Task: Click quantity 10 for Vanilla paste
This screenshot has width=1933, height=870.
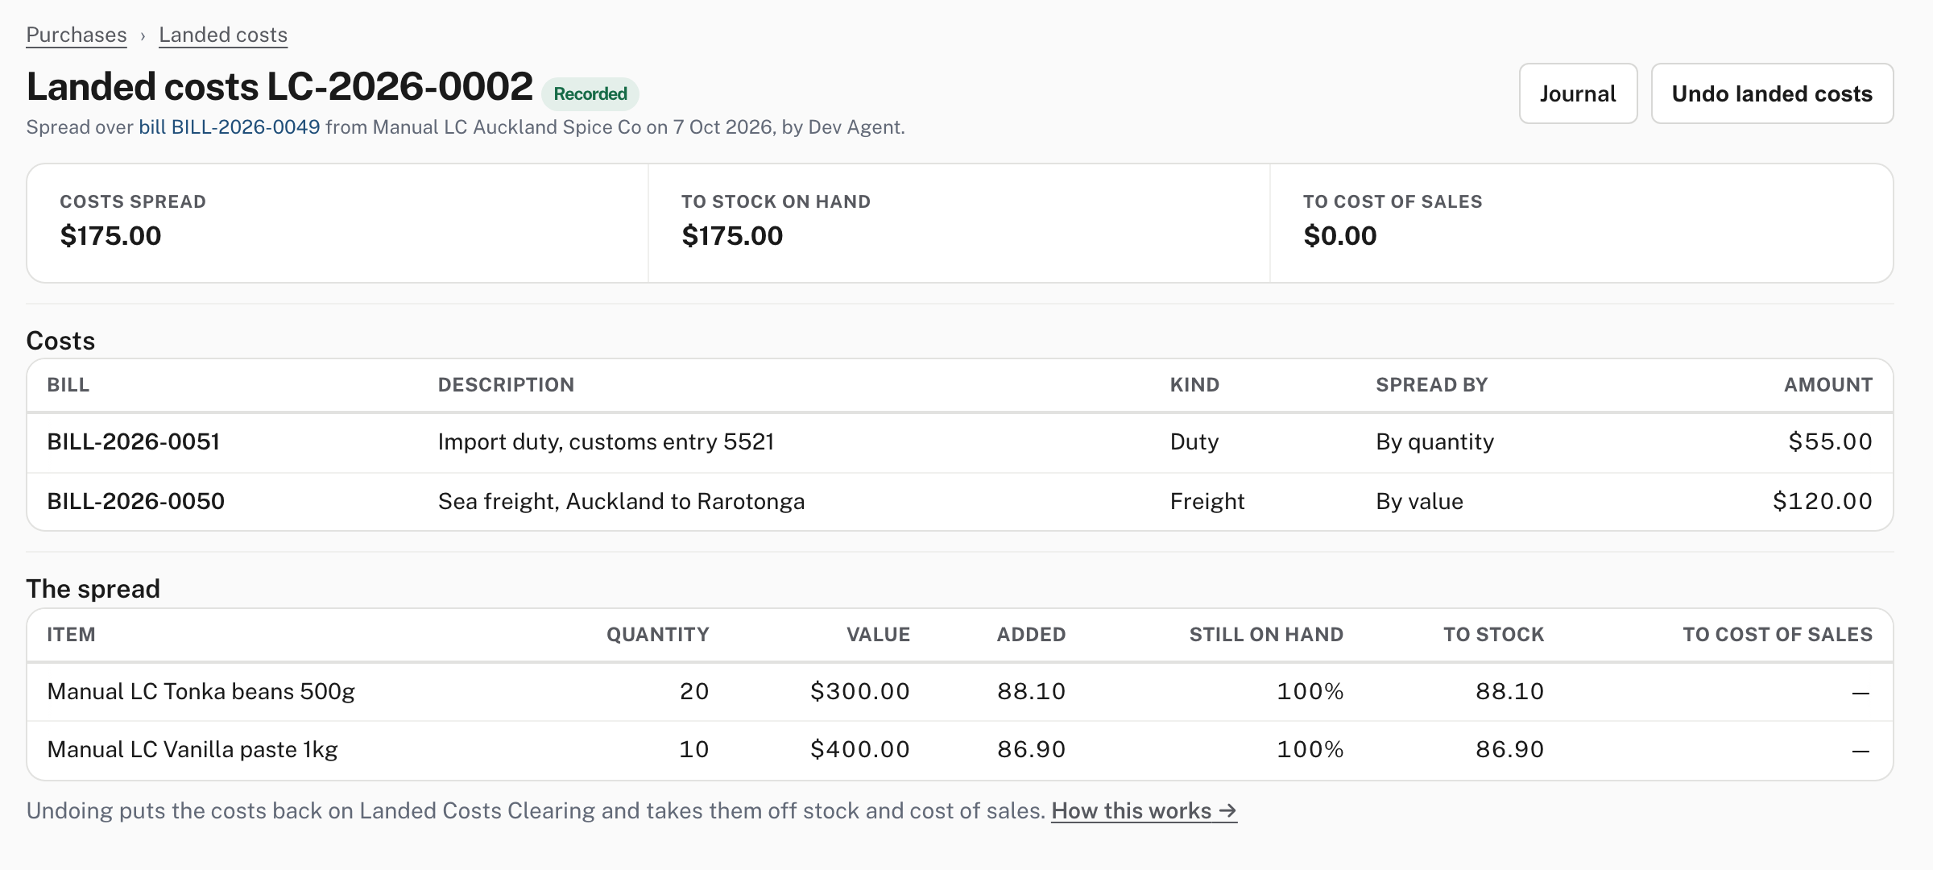Action: click(x=694, y=749)
